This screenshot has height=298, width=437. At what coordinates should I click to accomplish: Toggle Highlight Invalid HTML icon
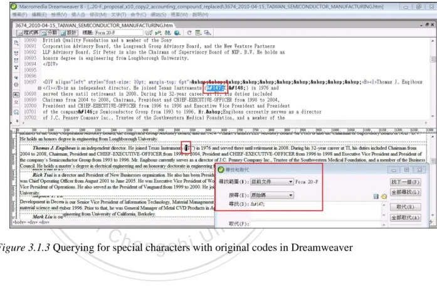point(16,102)
